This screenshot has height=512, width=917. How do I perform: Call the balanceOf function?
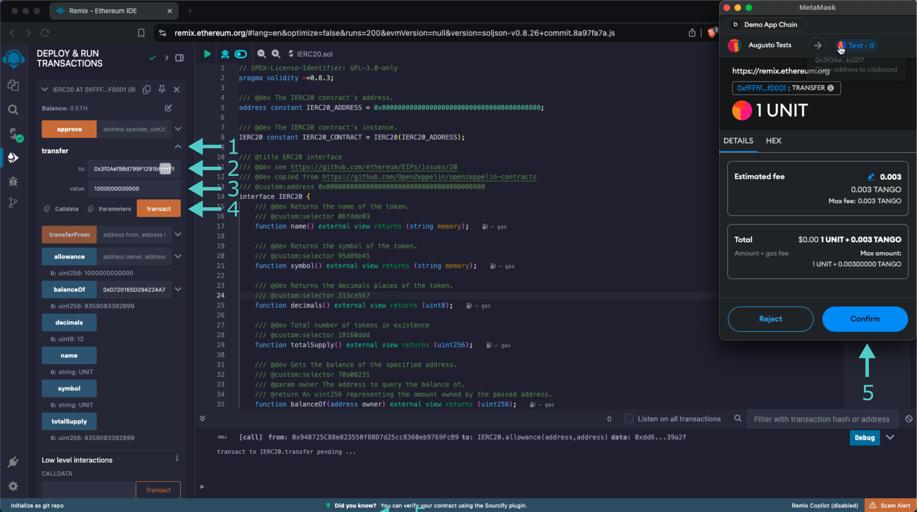[69, 290]
